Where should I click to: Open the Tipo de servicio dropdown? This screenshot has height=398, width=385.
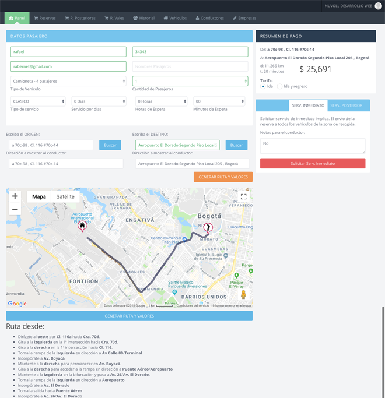pos(38,101)
